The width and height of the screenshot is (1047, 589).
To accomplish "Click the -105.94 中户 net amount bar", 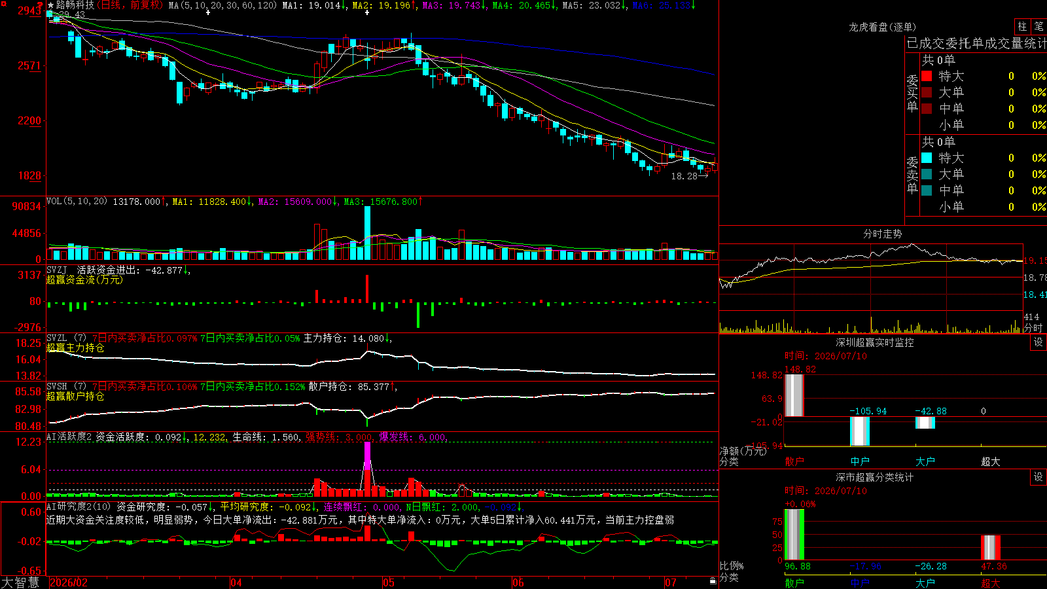I will point(860,431).
